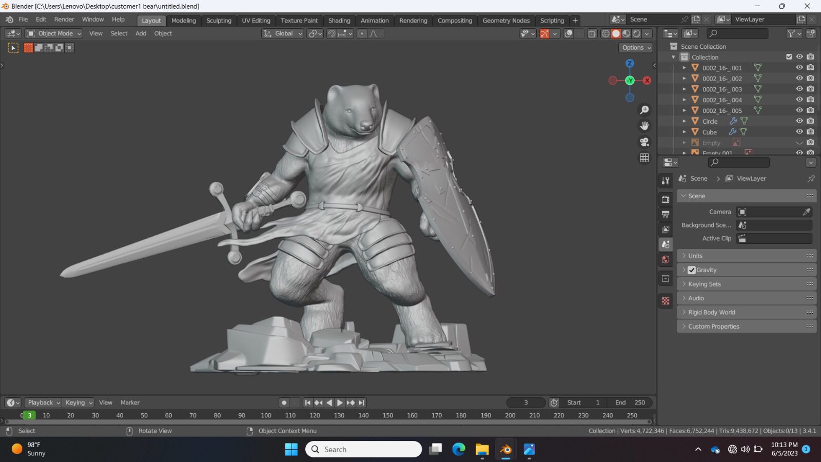Toggle X-ray mode in viewport header
Image resolution: width=821 pixels, height=462 pixels.
(x=592, y=33)
